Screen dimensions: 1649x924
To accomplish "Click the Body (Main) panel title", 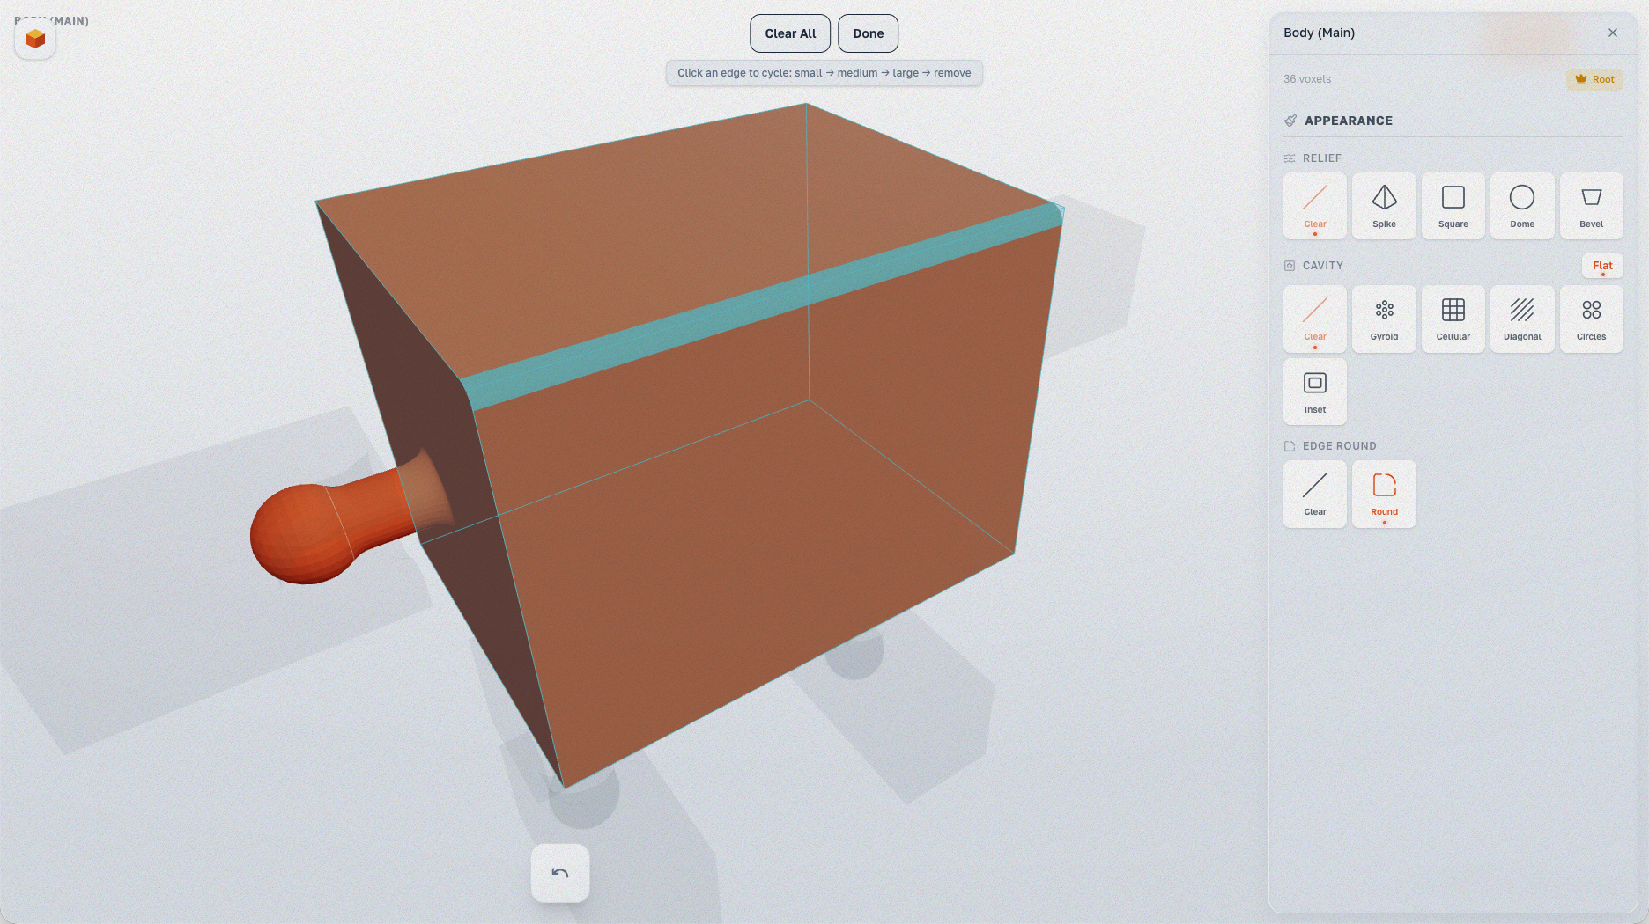I will tap(1319, 33).
